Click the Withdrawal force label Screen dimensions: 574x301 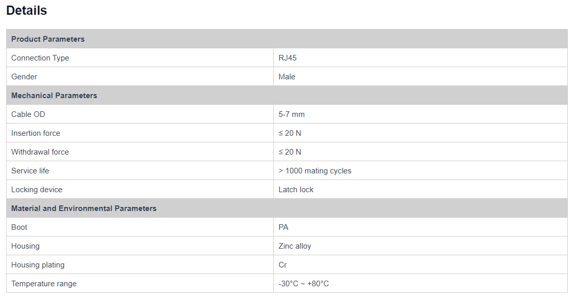pyautogui.click(x=40, y=152)
